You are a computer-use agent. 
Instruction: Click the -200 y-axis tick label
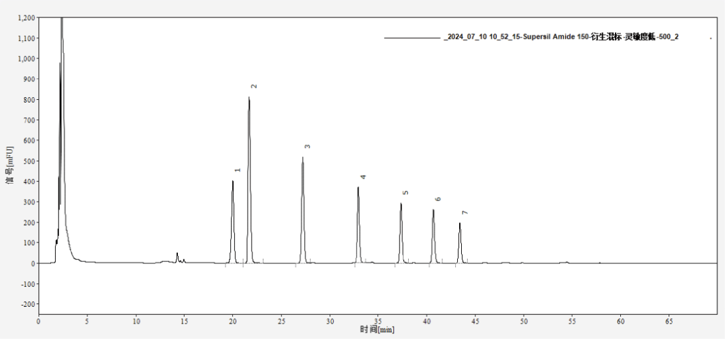[28, 304]
